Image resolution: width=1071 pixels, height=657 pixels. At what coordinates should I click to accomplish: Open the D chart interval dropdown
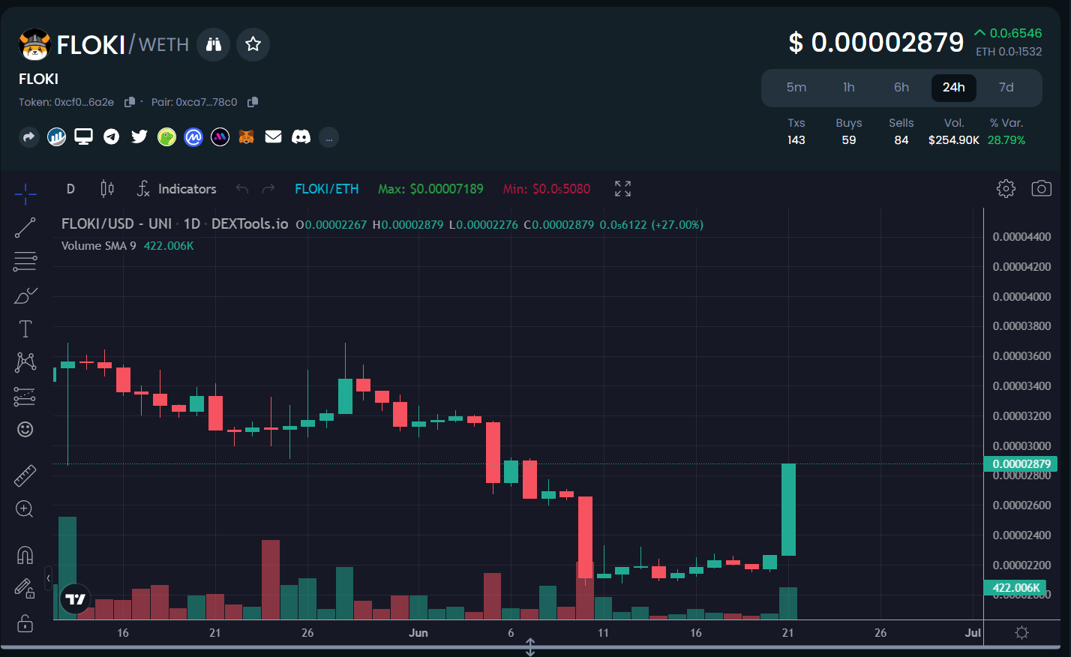[x=70, y=189]
